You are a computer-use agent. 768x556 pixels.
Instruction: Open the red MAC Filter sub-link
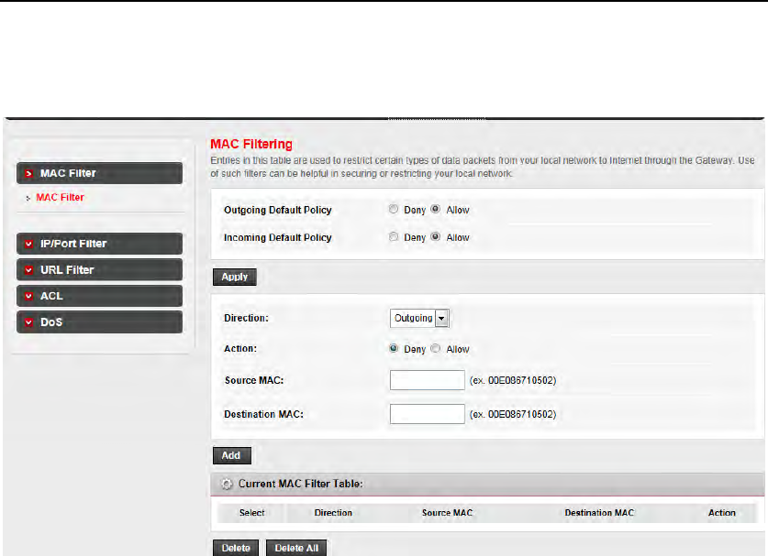click(x=60, y=198)
